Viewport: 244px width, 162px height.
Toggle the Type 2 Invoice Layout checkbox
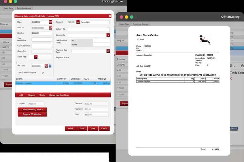43,73
